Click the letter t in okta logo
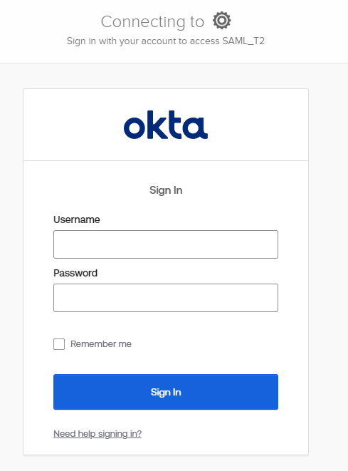This screenshot has height=471, width=348. [x=175, y=125]
